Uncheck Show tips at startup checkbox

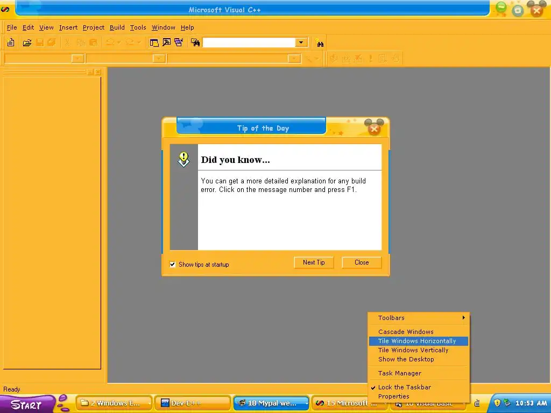click(173, 265)
